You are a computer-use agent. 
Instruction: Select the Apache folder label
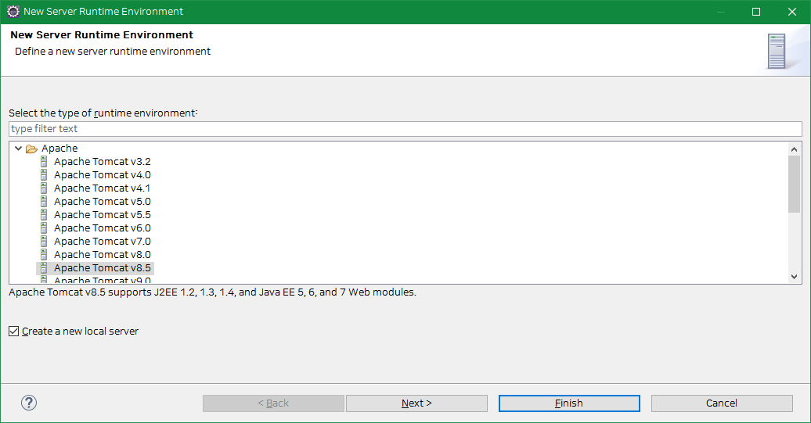pos(59,149)
